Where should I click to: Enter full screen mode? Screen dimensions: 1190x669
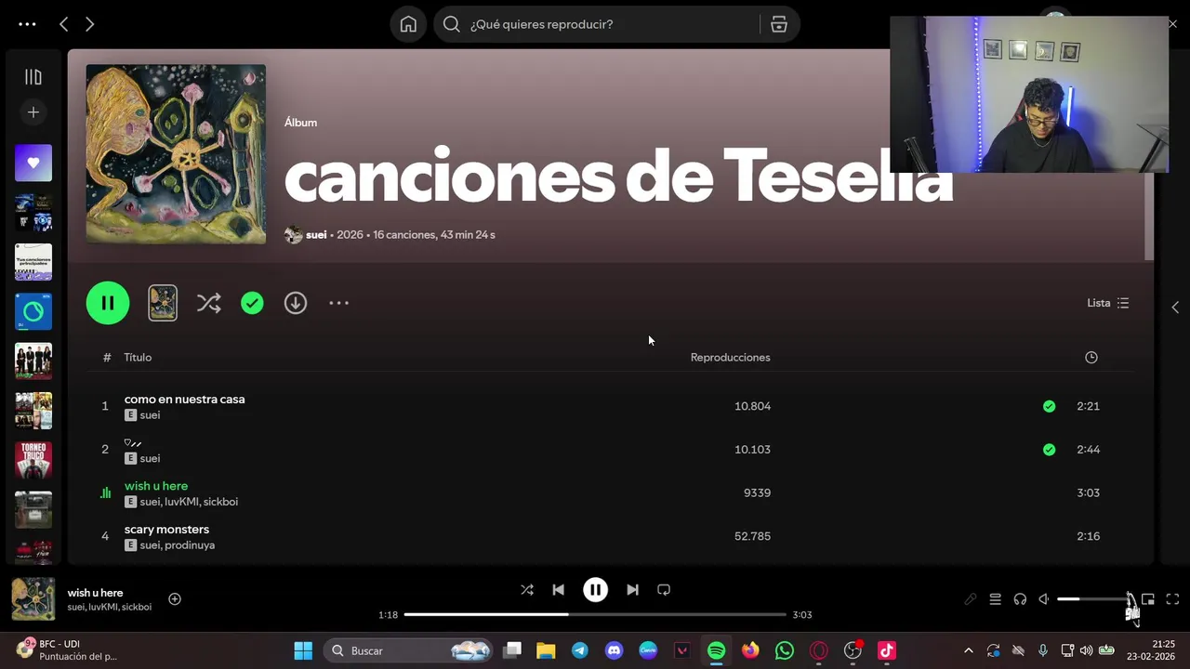pos(1172,599)
